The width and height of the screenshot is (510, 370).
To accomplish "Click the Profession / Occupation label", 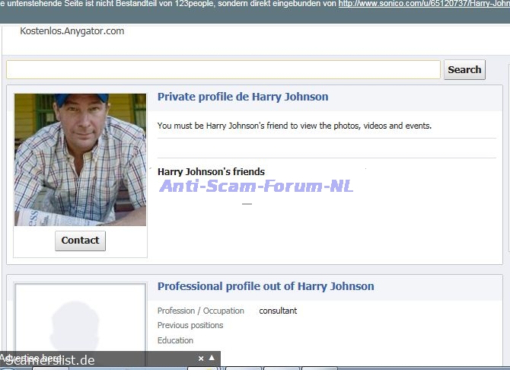I will pyautogui.click(x=200, y=311).
